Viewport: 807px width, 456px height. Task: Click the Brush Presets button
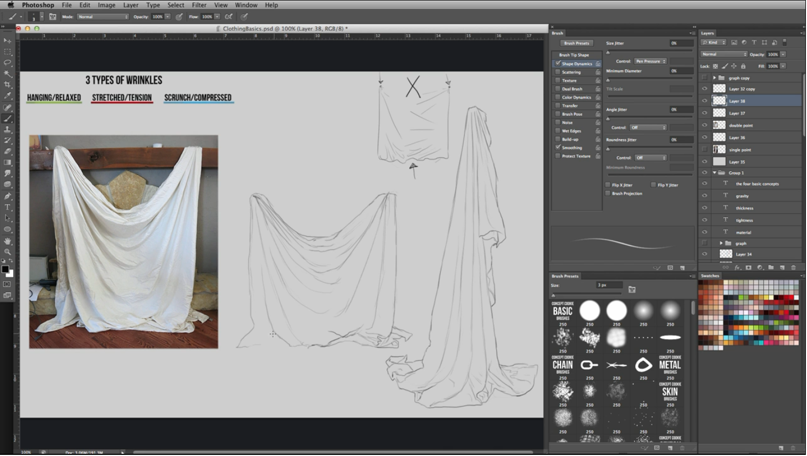[577, 43]
